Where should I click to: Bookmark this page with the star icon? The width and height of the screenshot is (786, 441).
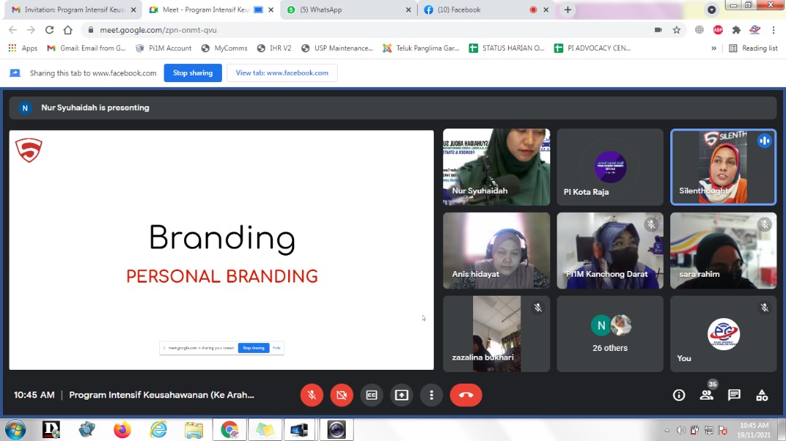click(677, 30)
